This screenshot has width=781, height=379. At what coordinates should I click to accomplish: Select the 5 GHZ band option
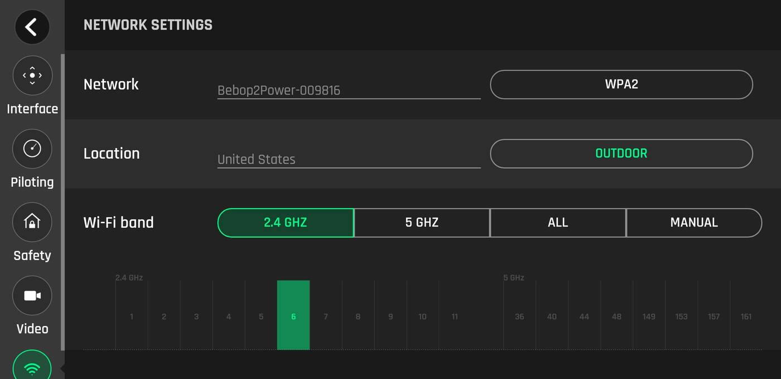pos(422,223)
